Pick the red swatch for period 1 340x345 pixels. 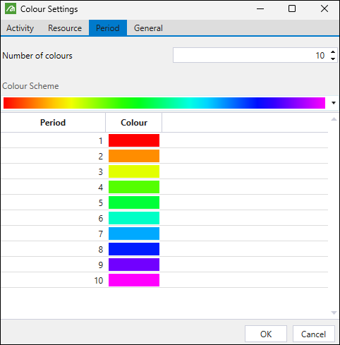pos(134,140)
